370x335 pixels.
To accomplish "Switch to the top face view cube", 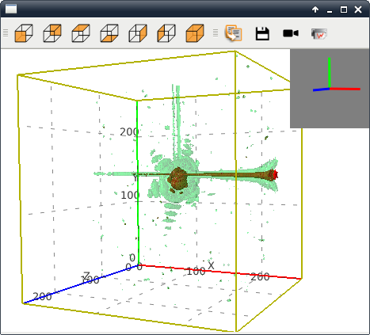I will click(x=81, y=33).
